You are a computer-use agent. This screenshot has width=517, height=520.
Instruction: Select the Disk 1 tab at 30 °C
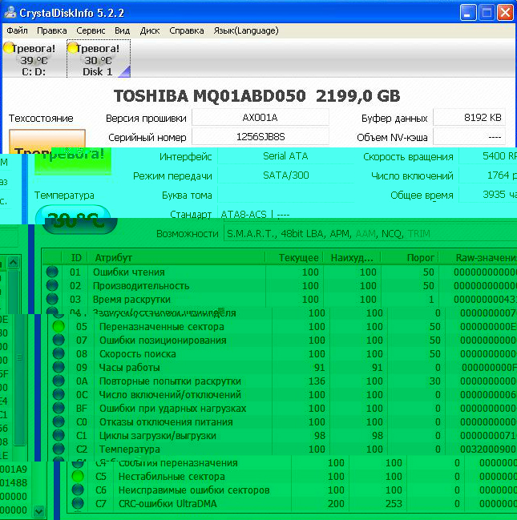click(x=99, y=59)
